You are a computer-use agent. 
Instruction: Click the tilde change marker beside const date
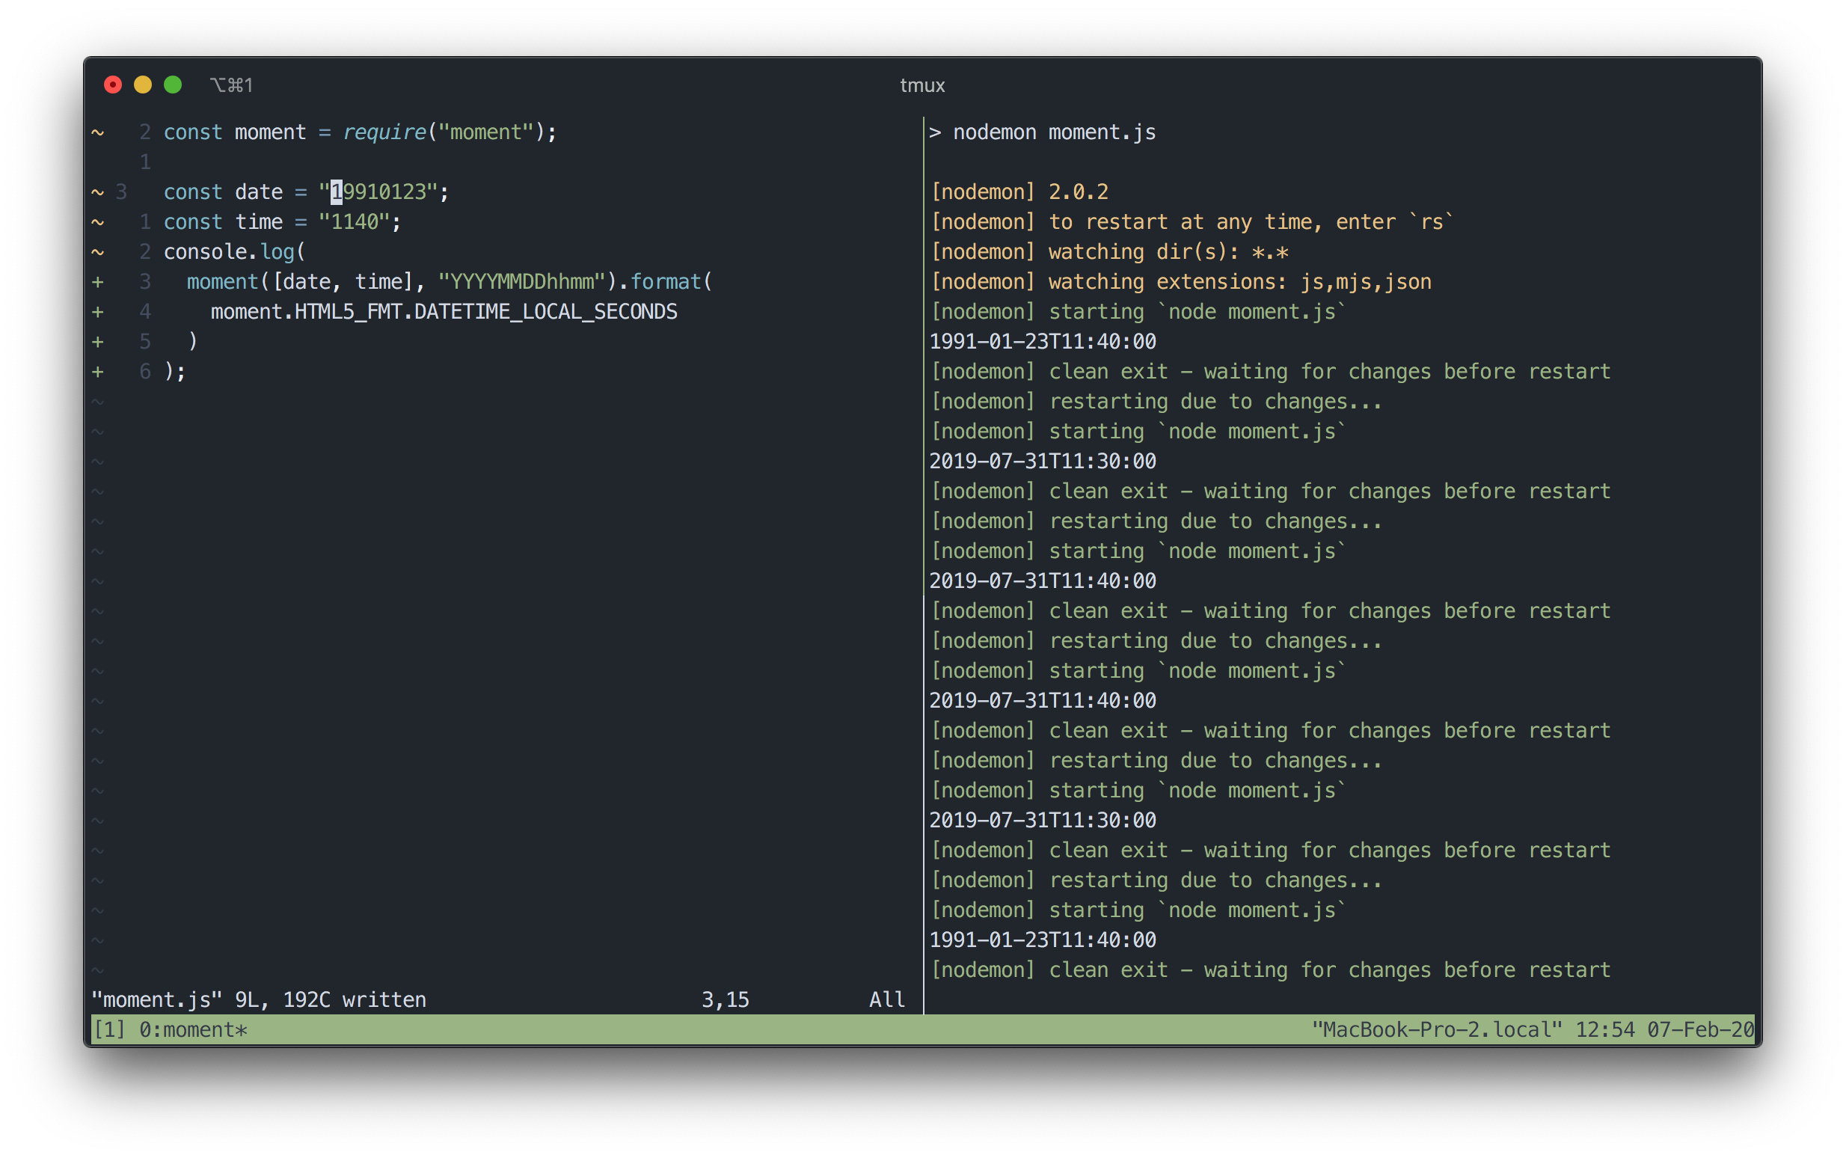(x=98, y=192)
